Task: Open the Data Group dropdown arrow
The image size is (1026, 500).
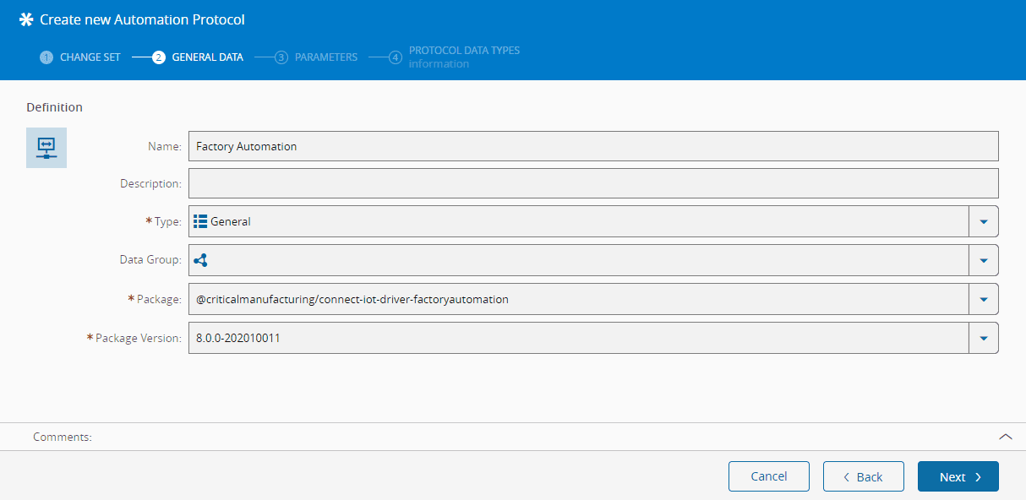Action: 983,260
